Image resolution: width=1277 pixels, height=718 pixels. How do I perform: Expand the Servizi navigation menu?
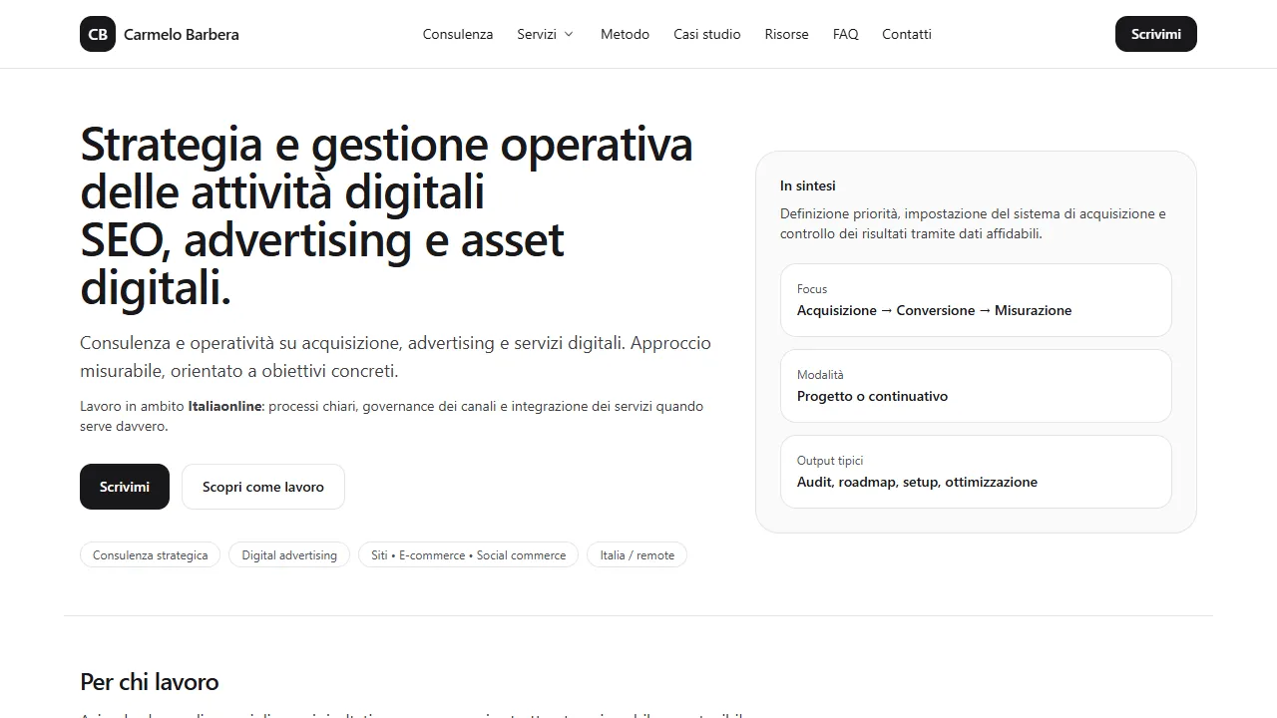[x=539, y=34]
